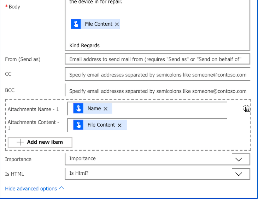Screen dimensions: 258x199
Task: Click File Content token icon in Body
Action: [x=76, y=24]
